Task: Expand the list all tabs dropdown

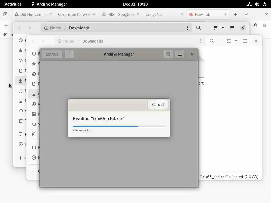Action: pos(246,15)
